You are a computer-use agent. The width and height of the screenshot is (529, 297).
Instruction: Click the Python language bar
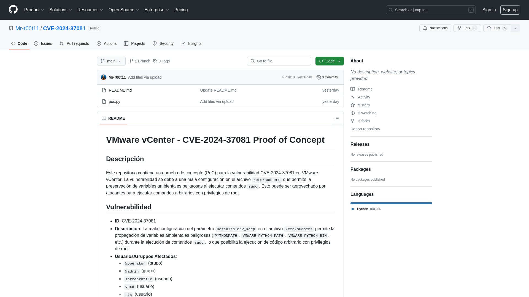pos(391,203)
